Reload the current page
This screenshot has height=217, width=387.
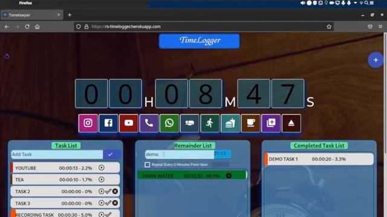27,27
